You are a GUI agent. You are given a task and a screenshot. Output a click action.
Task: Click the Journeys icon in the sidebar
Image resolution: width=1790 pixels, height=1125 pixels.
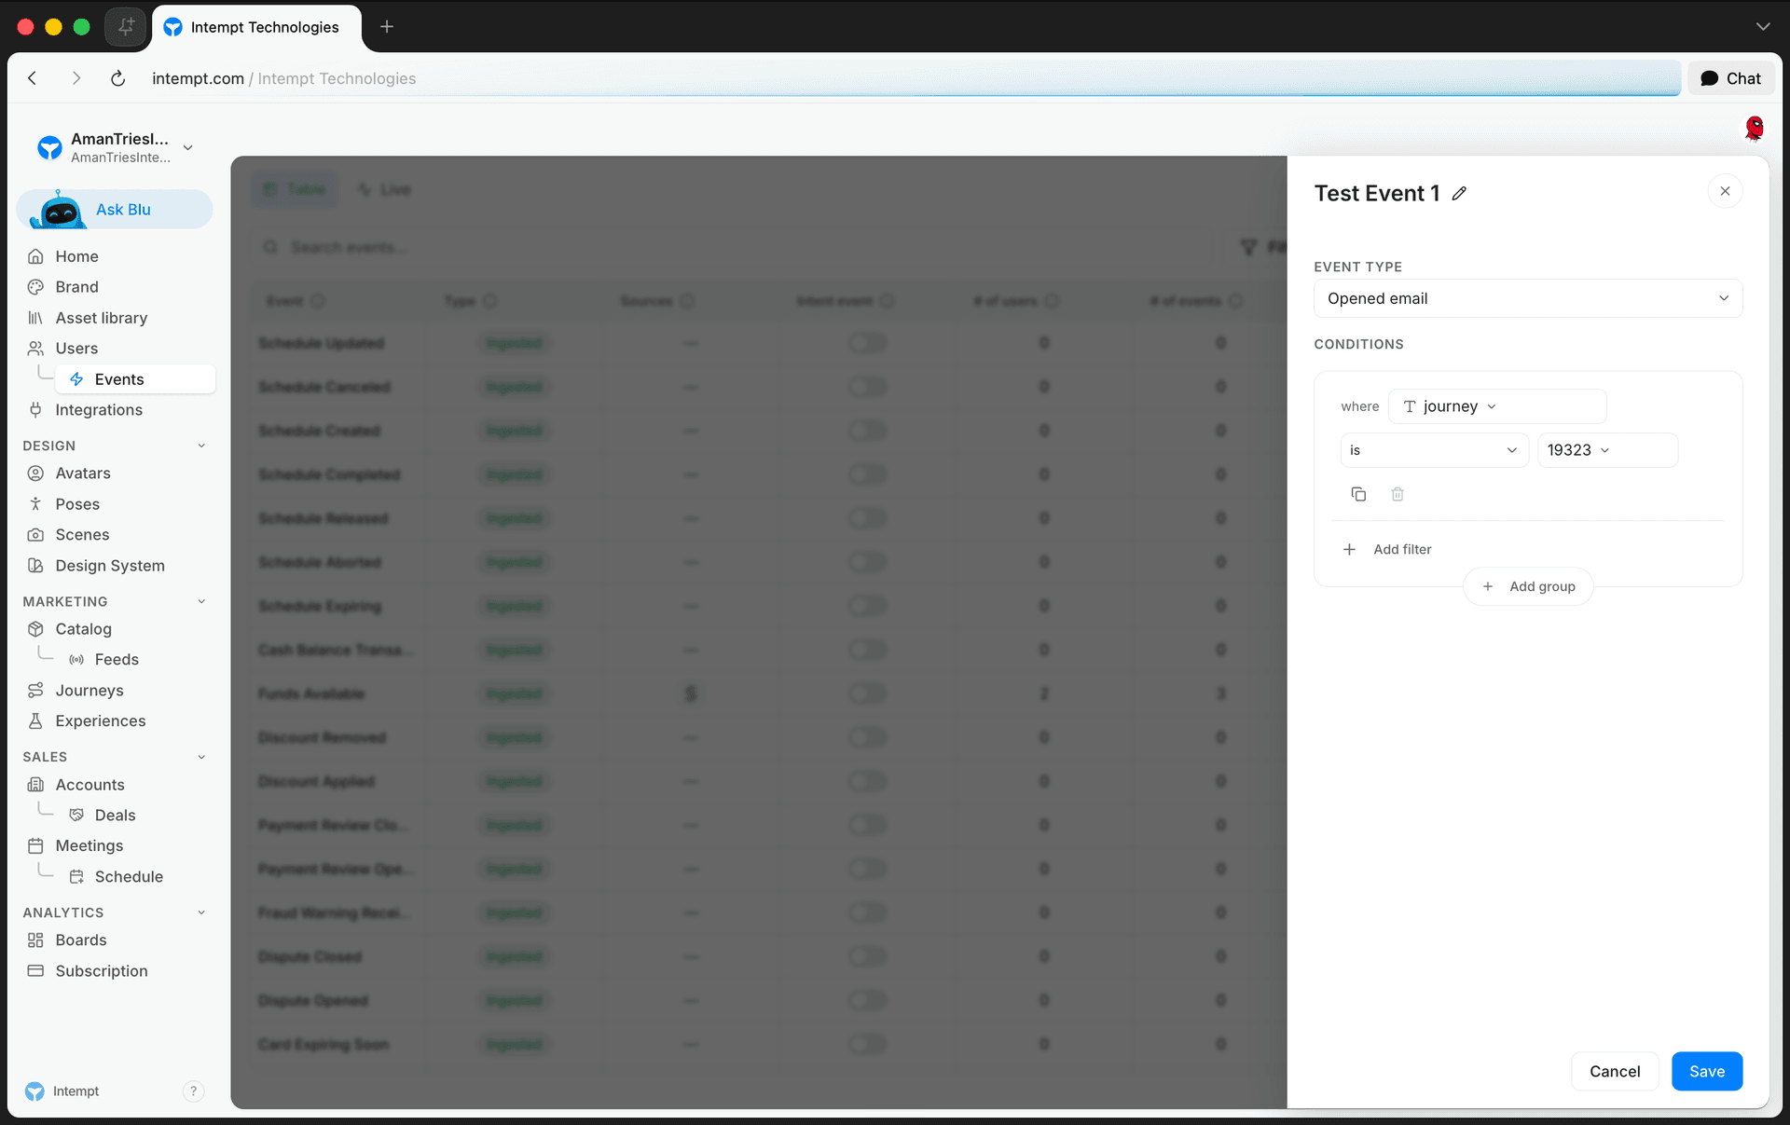coord(35,691)
